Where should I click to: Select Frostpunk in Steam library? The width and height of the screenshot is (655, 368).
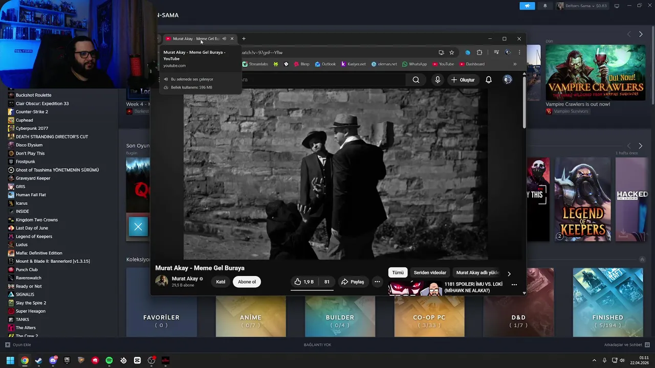tap(26, 162)
